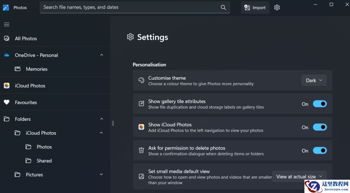Viewport: 350px width, 193px height.
Task: Click the search magnifier icon
Action: pyautogui.click(x=223, y=7)
